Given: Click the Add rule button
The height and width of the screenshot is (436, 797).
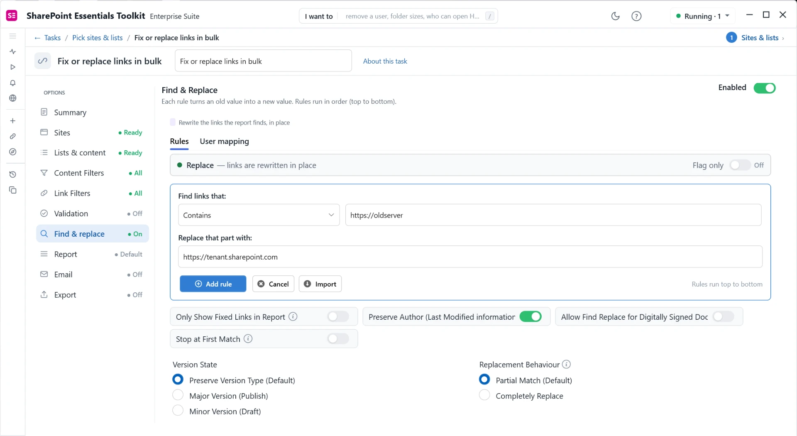Looking at the screenshot, I should click(213, 284).
